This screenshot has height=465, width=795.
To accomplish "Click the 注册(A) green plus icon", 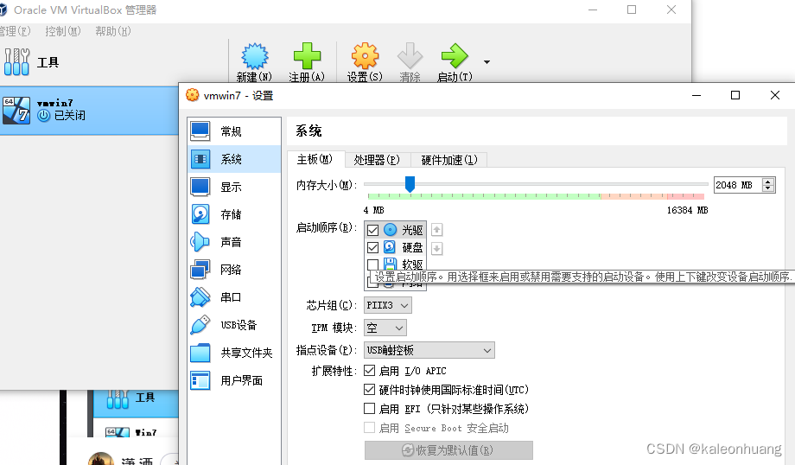I will [307, 56].
